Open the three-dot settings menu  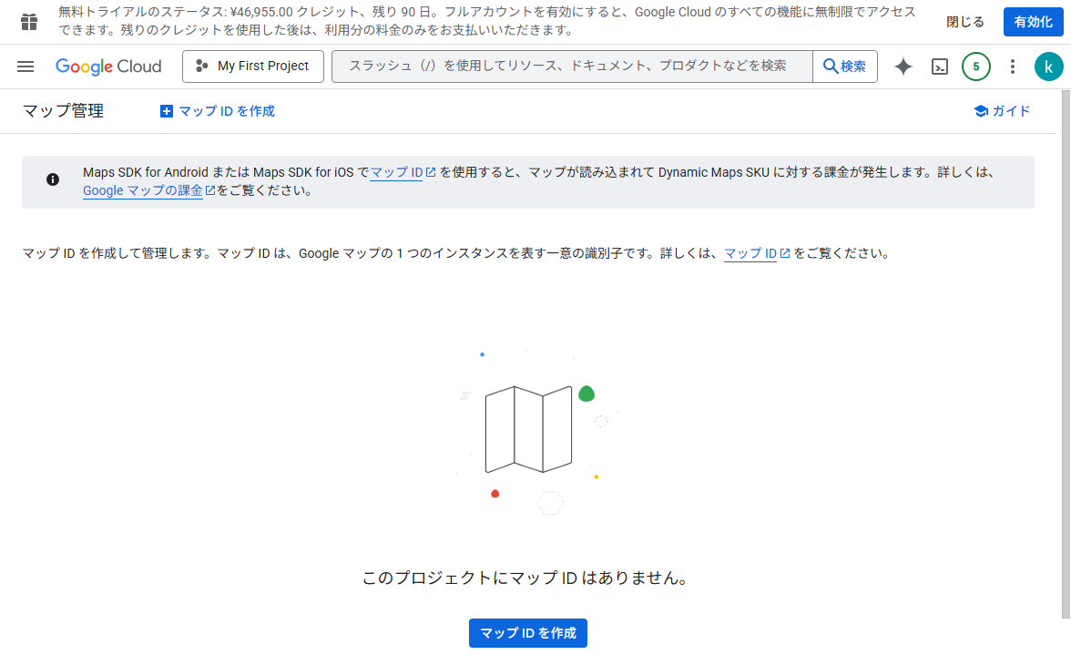(x=1012, y=66)
